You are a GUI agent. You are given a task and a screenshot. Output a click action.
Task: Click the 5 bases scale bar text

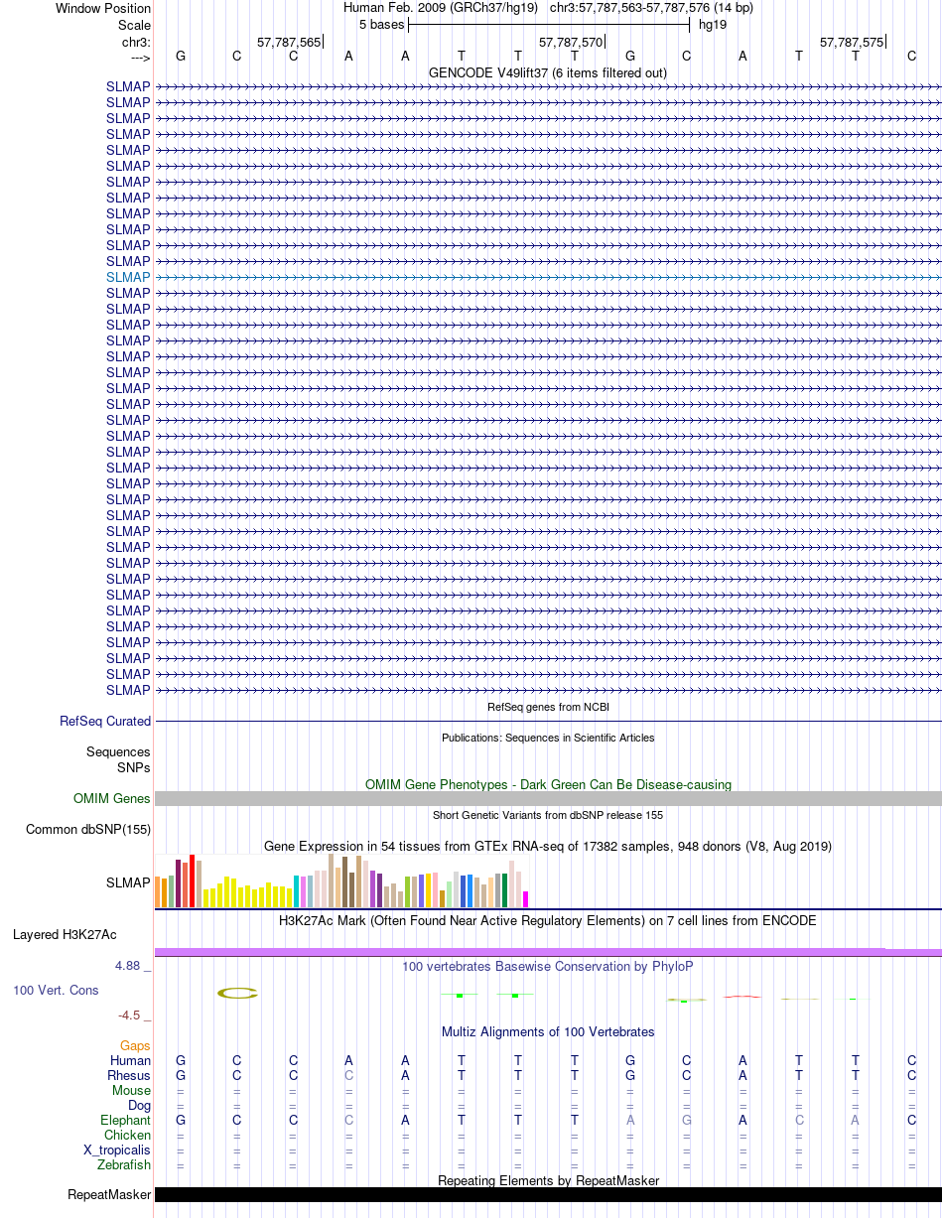coord(382,24)
